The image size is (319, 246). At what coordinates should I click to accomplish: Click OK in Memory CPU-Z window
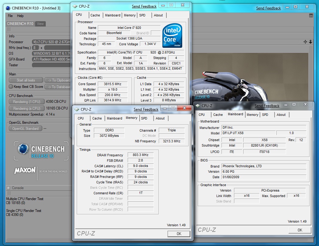[179, 234]
